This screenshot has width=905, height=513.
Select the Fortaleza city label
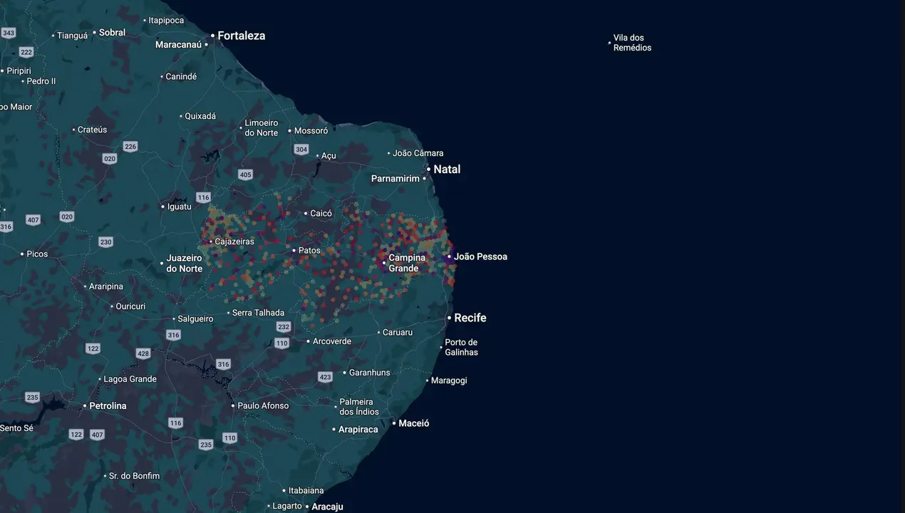tap(241, 36)
